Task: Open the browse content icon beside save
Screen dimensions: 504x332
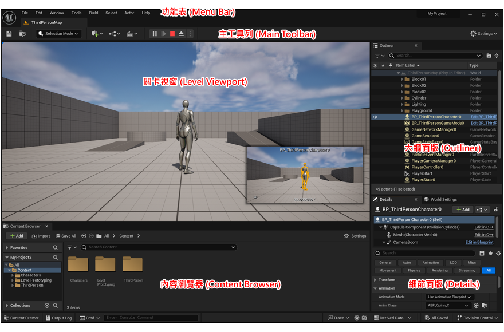Action: point(22,34)
